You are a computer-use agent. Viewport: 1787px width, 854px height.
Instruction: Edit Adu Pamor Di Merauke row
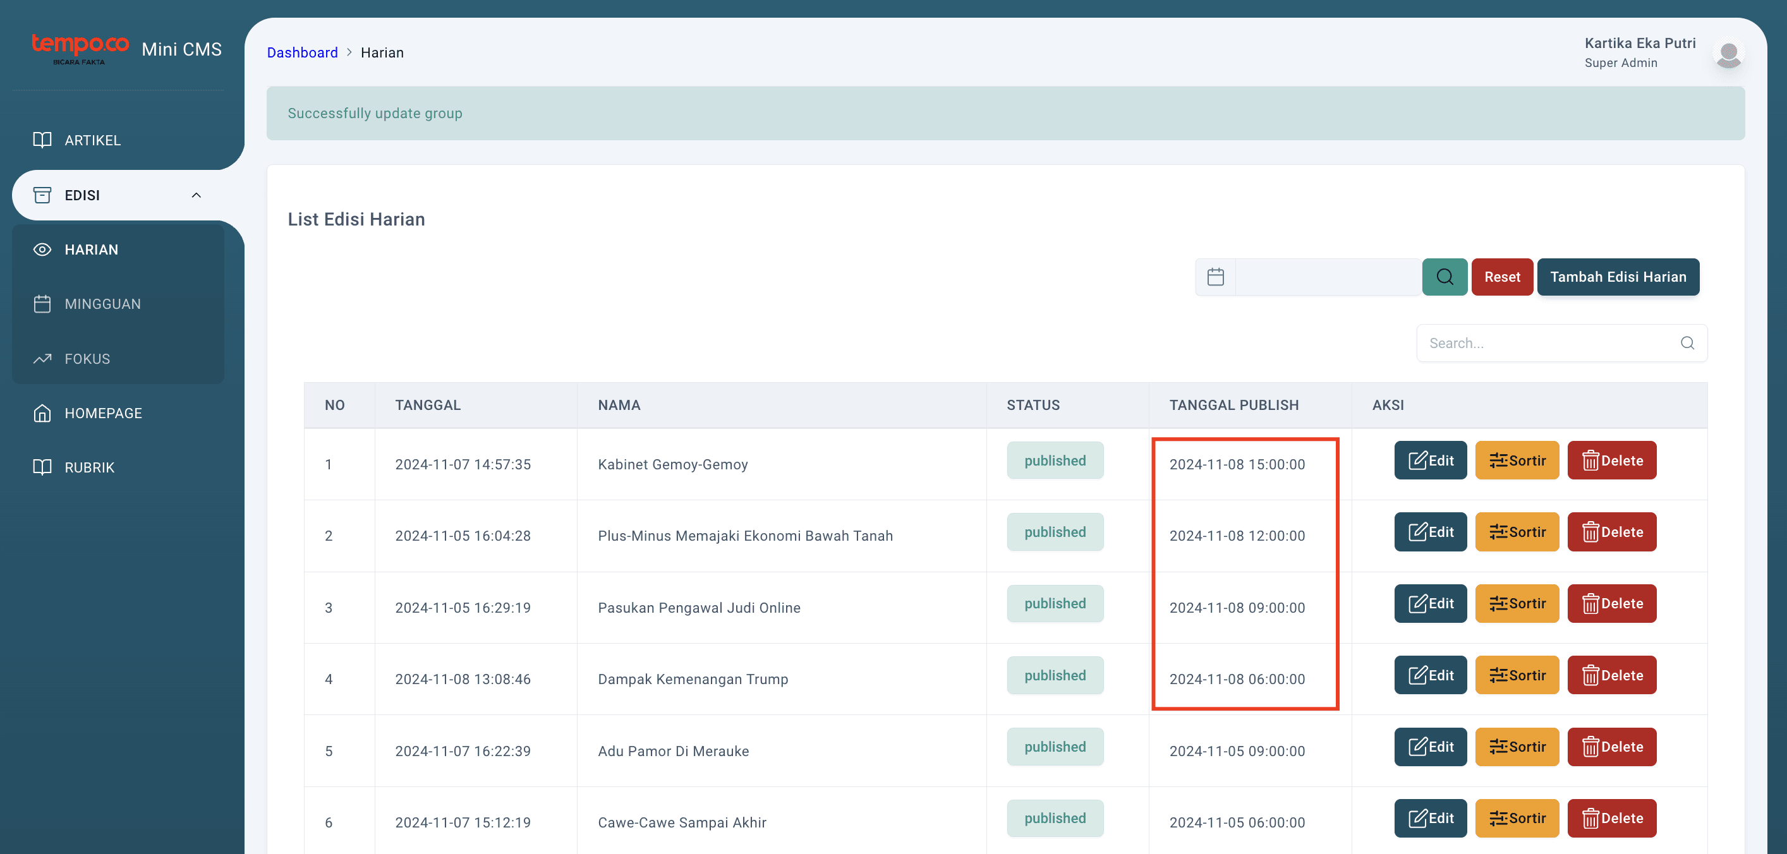click(x=1431, y=747)
